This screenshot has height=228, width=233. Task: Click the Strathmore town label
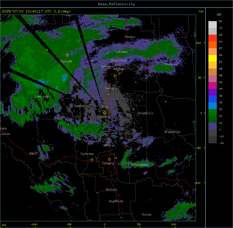point(140,165)
